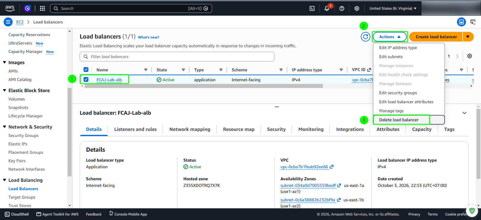Collapse the Network & Security section
Image resolution: width=481 pixels, height=220 pixels.
pyautogui.click(x=5, y=127)
